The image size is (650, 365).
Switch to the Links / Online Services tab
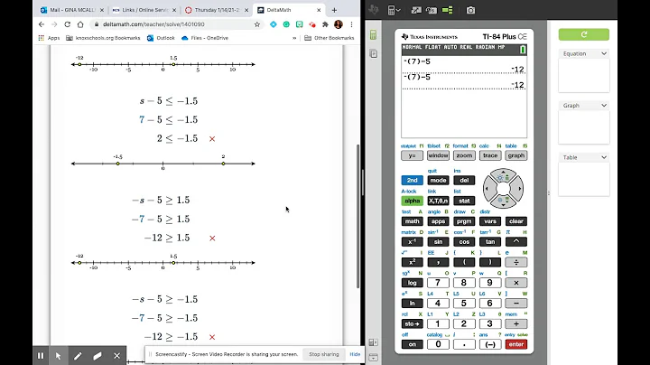coord(144,10)
